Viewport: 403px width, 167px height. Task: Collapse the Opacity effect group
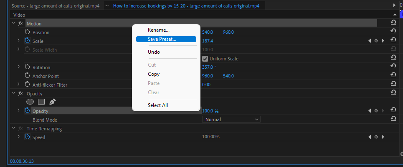tap(13, 93)
